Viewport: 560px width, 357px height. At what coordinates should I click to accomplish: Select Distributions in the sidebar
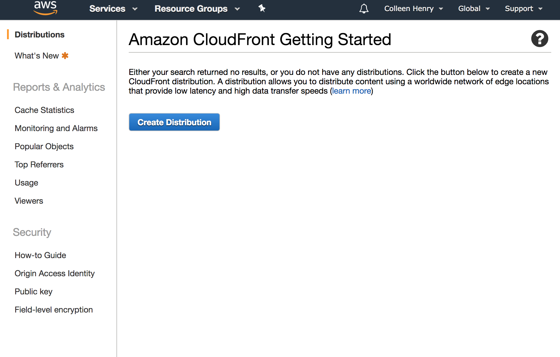click(x=39, y=35)
